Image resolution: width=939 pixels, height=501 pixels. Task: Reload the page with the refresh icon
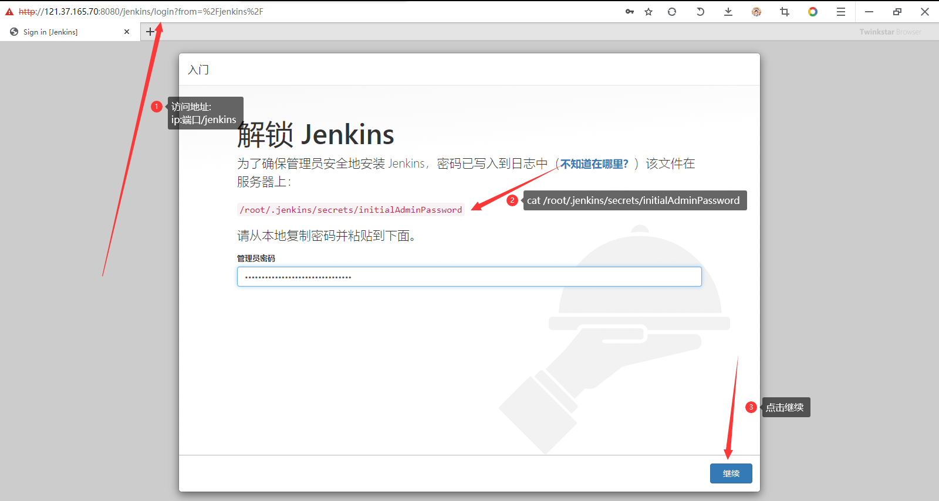pos(672,12)
